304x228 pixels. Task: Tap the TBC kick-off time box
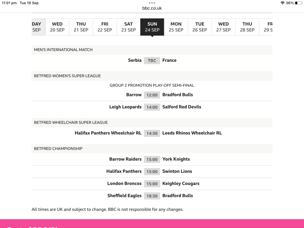coord(152,60)
